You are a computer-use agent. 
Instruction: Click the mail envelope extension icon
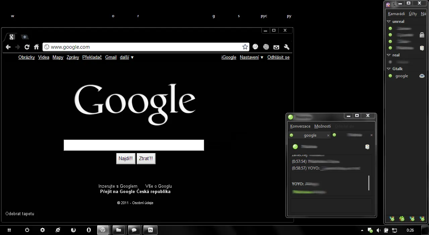point(276,47)
